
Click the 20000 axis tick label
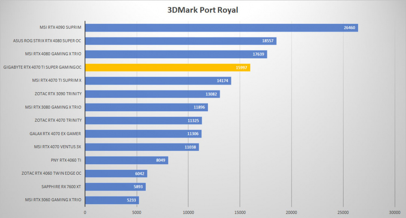(x=291, y=213)
